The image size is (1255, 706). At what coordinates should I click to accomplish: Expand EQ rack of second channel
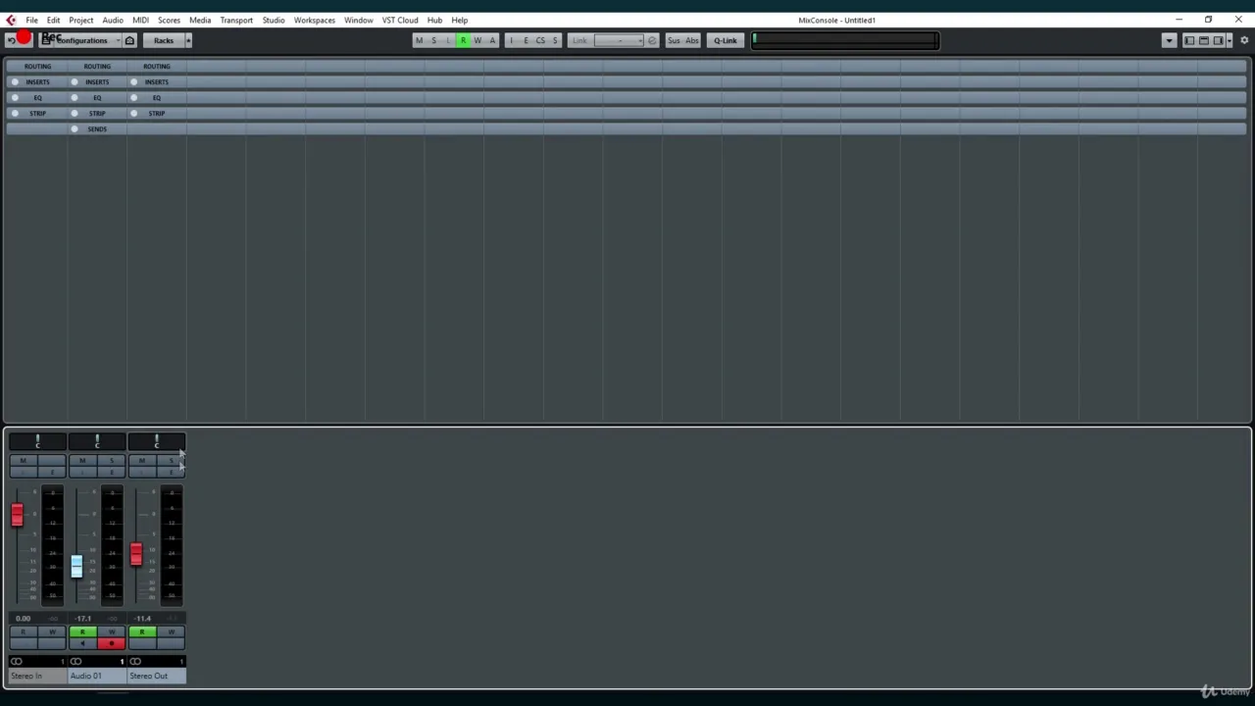tap(97, 98)
